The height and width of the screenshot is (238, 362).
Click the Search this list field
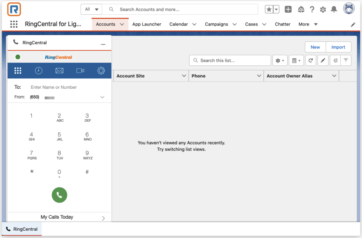tap(230, 60)
